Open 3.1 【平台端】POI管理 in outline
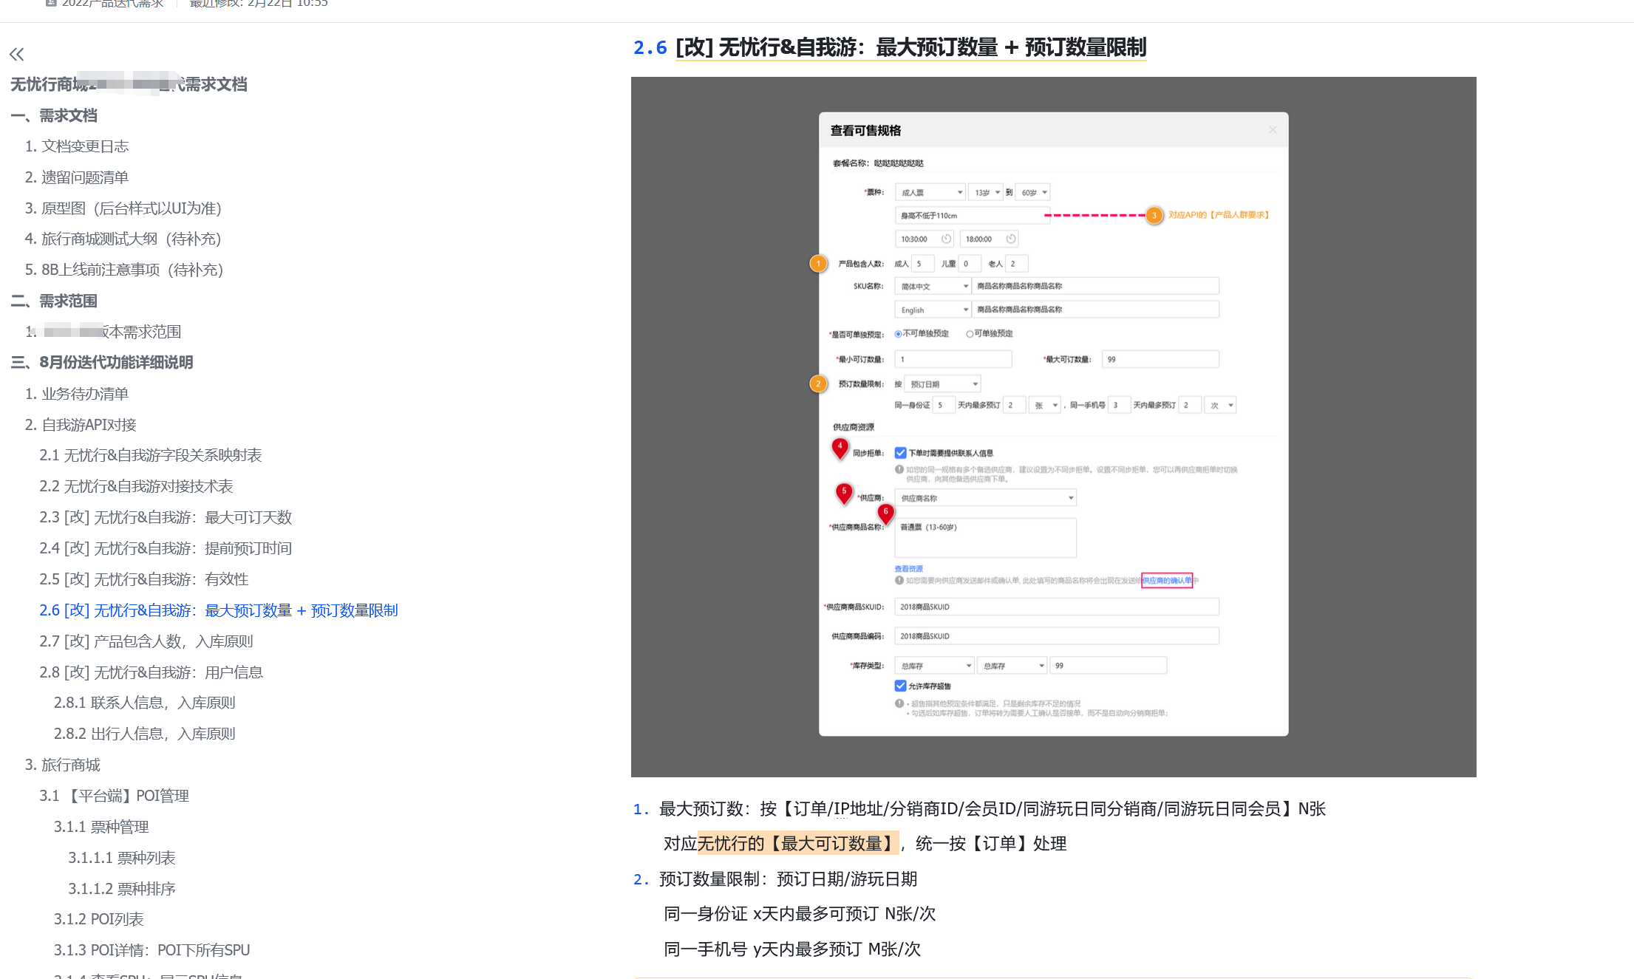This screenshot has width=1634, height=979. [x=115, y=796]
